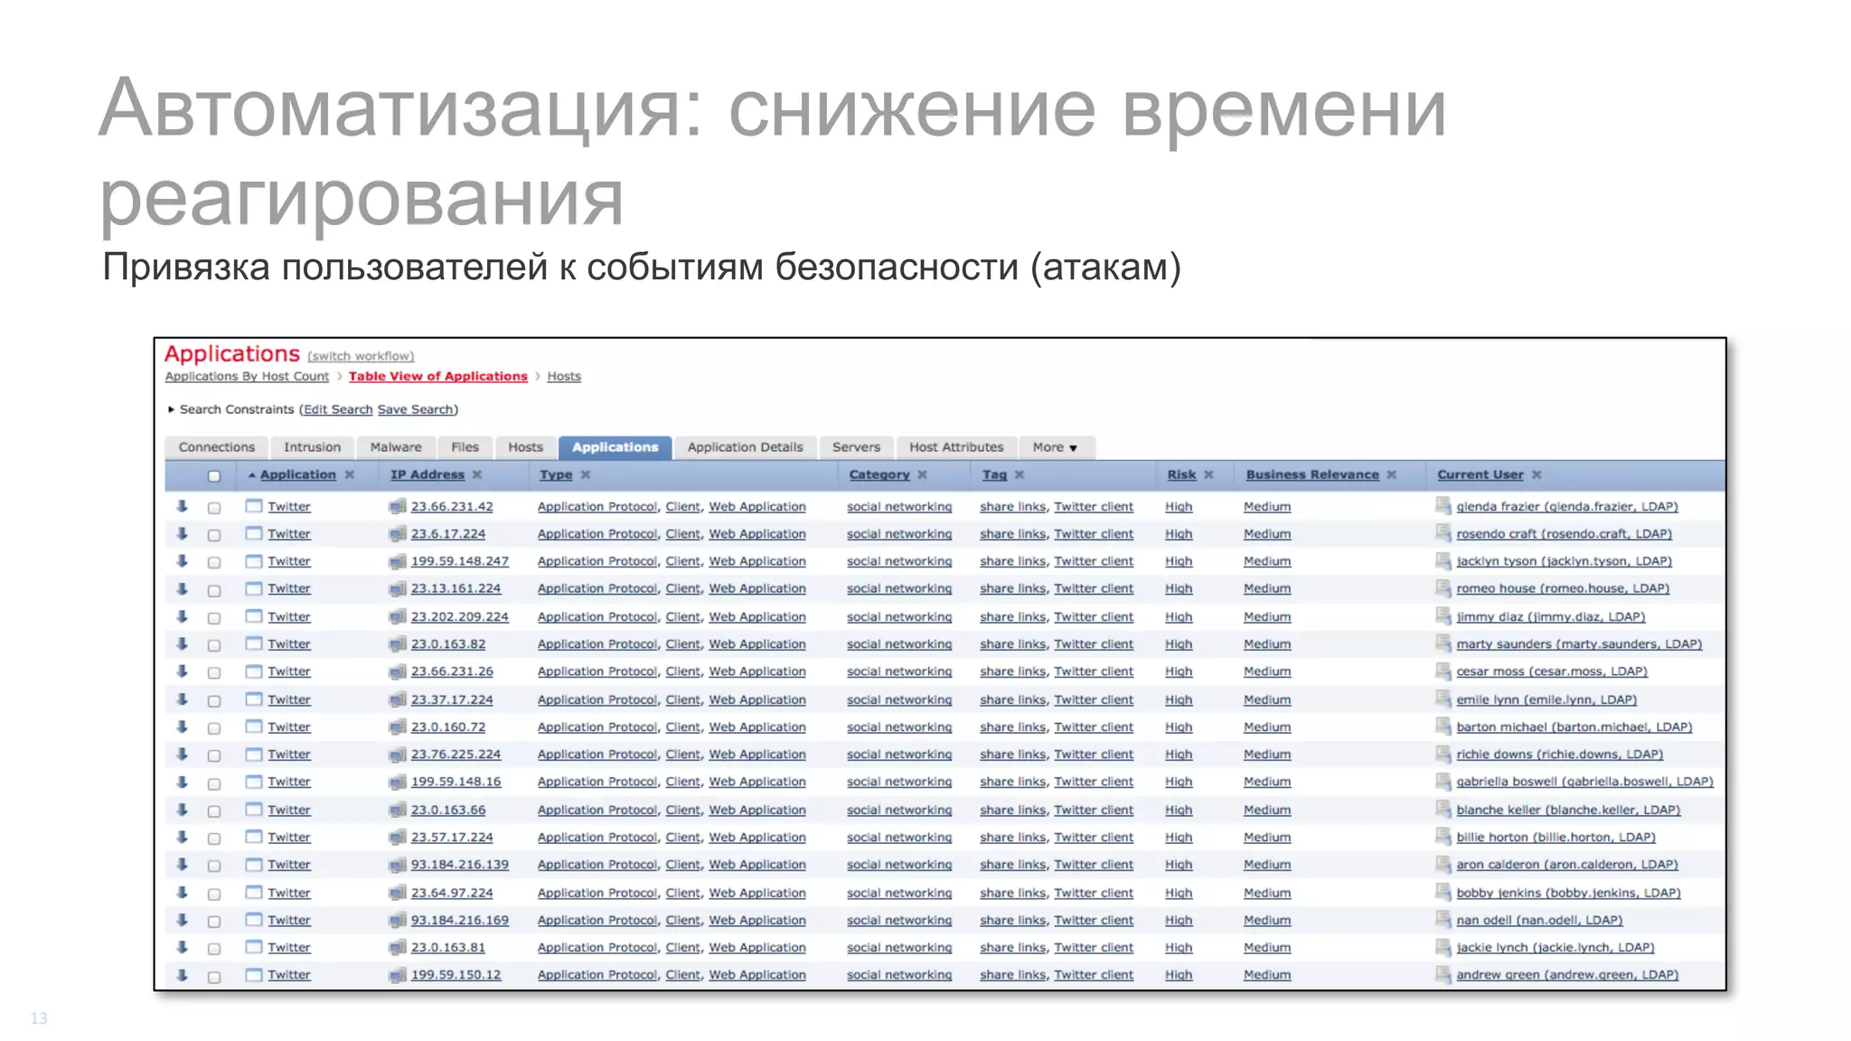Tick the select-all checkbox in table header

(x=214, y=475)
